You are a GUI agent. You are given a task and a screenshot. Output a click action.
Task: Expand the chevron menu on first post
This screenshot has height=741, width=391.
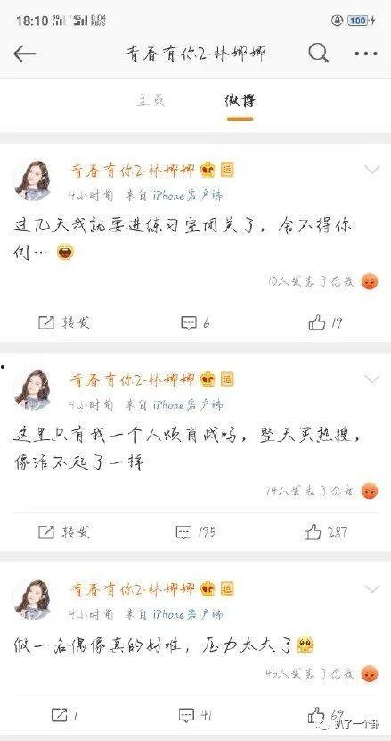(x=372, y=170)
